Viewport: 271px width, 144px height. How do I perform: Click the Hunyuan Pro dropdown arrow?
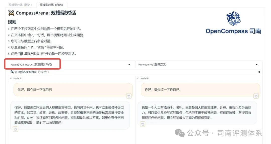click(x=257, y=65)
